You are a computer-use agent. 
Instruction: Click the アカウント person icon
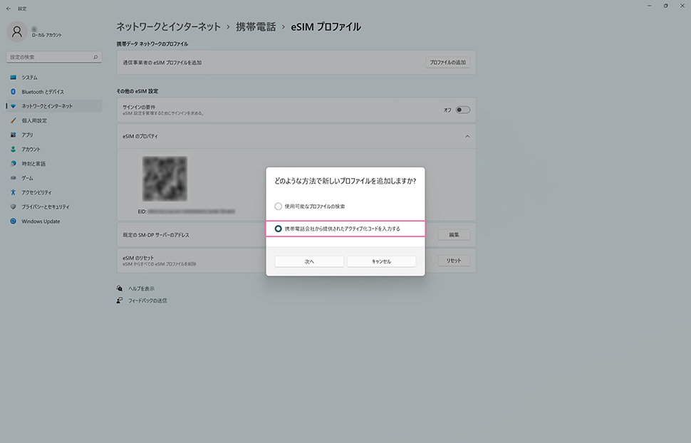tap(13, 150)
